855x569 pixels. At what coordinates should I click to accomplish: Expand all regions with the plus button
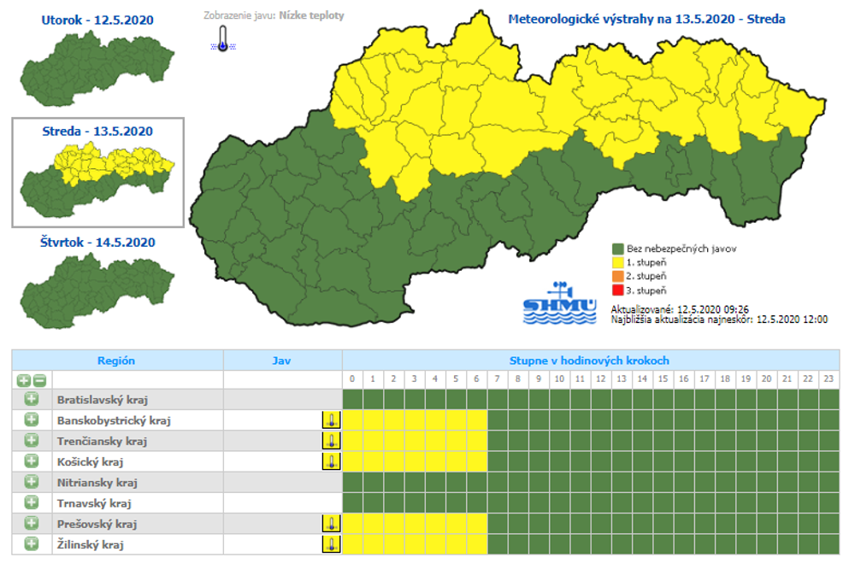(x=23, y=379)
